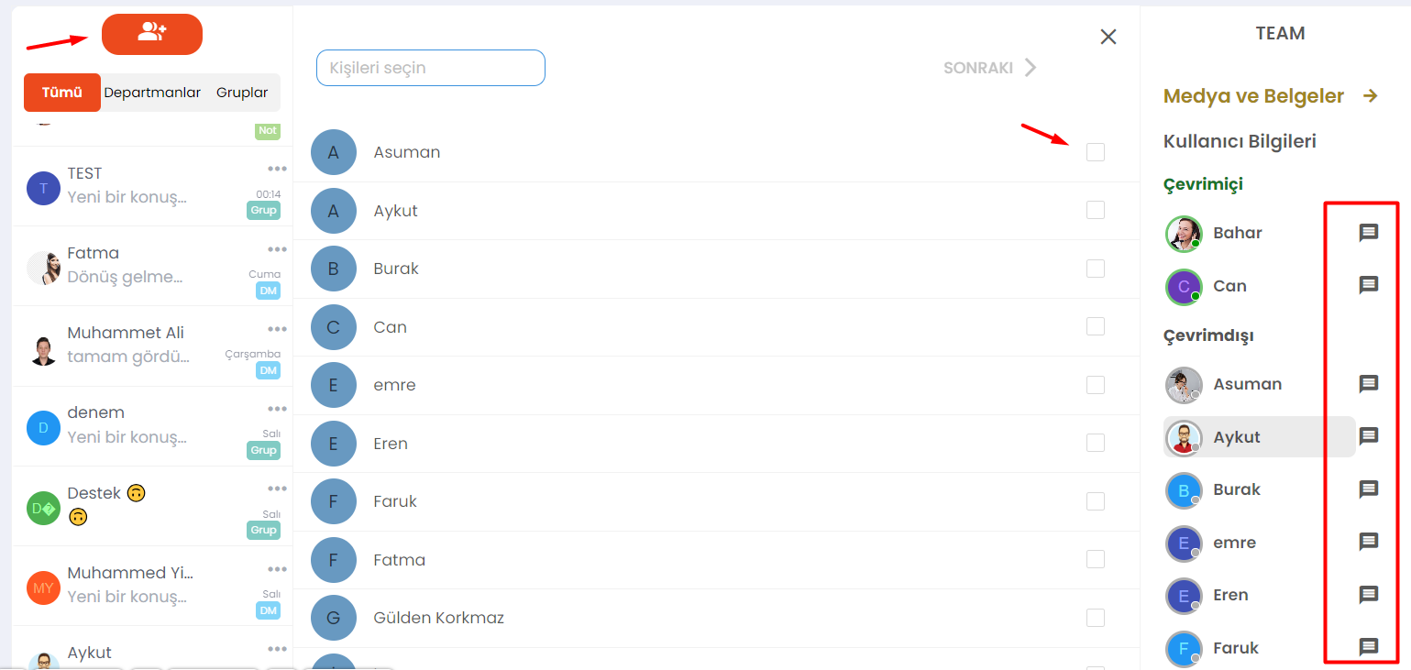Close the contact selection dialog
Screen dimensions: 1411x670
(x=1108, y=37)
